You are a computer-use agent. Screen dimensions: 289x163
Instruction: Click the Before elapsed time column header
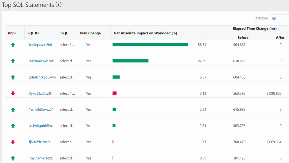pyautogui.click(x=243, y=37)
